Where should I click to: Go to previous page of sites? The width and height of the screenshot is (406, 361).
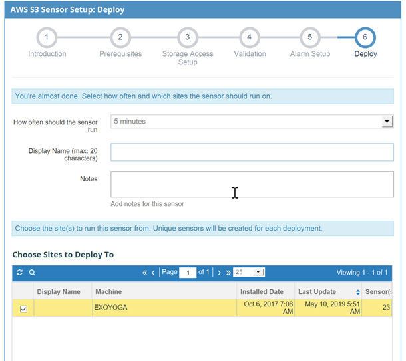coord(153,273)
